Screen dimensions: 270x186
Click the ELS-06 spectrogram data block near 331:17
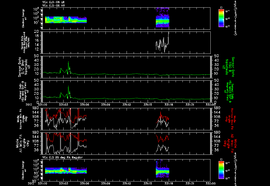[162, 18]
